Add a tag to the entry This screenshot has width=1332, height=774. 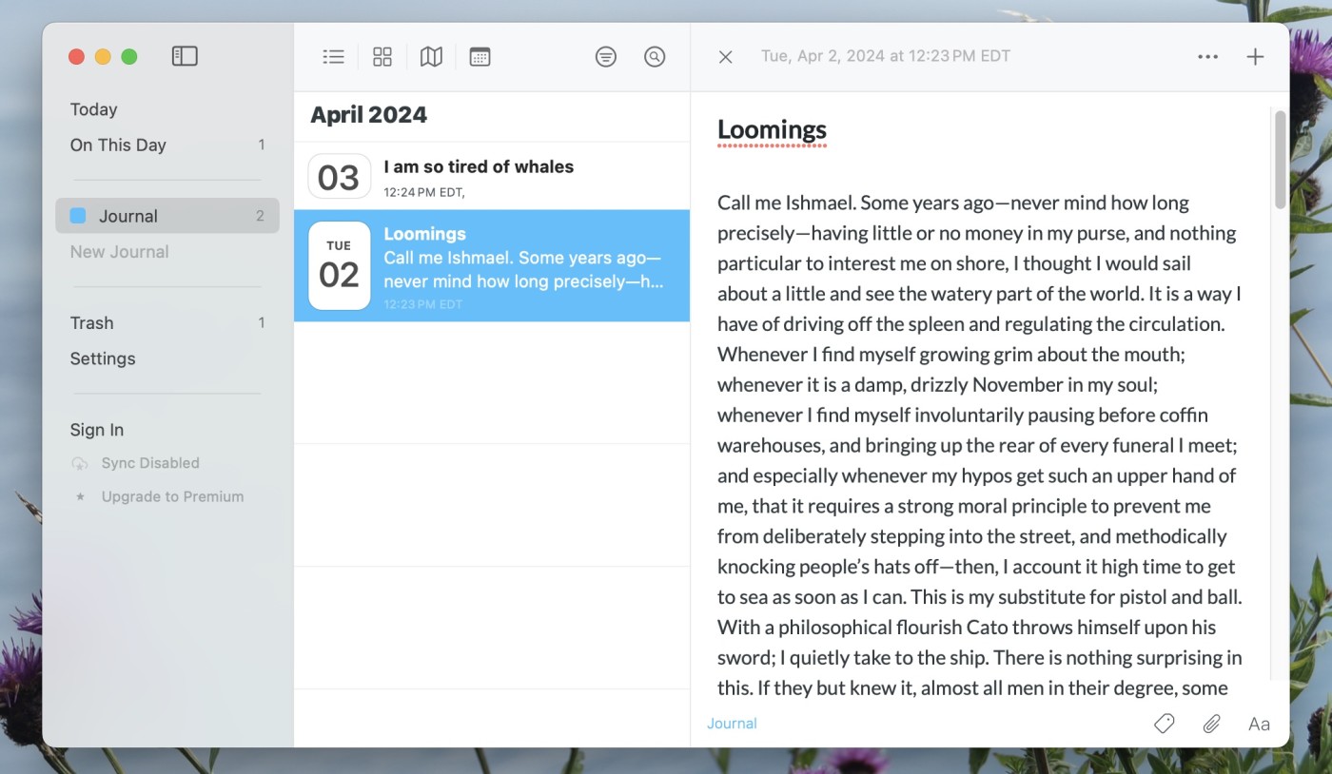coord(1164,724)
